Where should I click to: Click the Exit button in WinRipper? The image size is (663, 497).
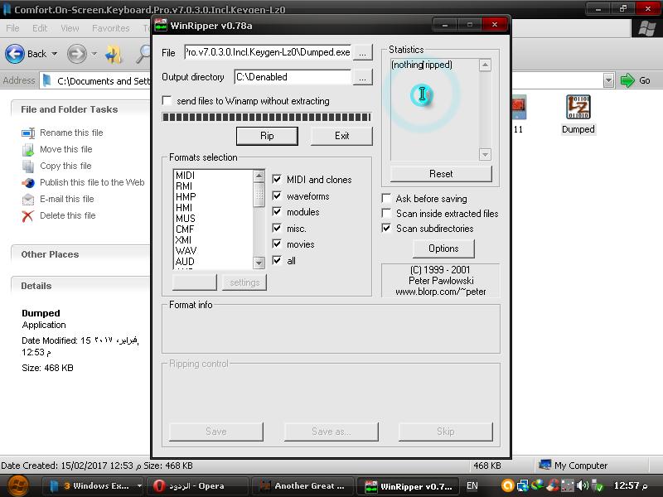click(341, 136)
